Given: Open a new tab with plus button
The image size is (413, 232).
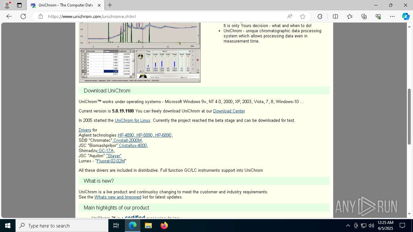Looking at the screenshot, I should click(110, 5).
